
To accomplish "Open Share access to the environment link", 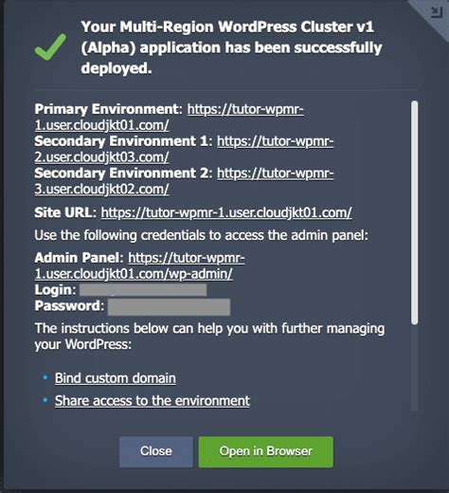I will [153, 401].
